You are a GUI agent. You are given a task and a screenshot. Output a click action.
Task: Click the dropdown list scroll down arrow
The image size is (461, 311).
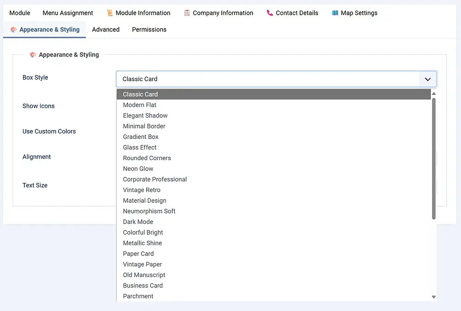pos(434,297)
